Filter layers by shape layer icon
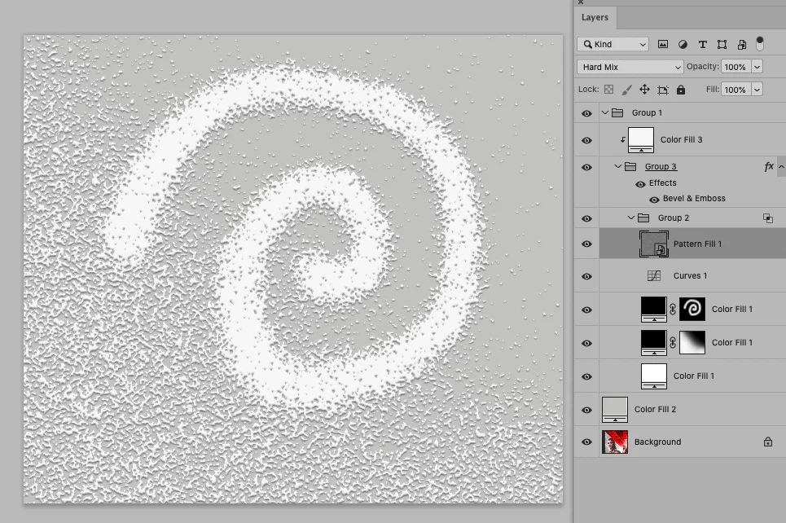This screenshot has height=523, width=786. pyautogui.click(x=722, y=44)
